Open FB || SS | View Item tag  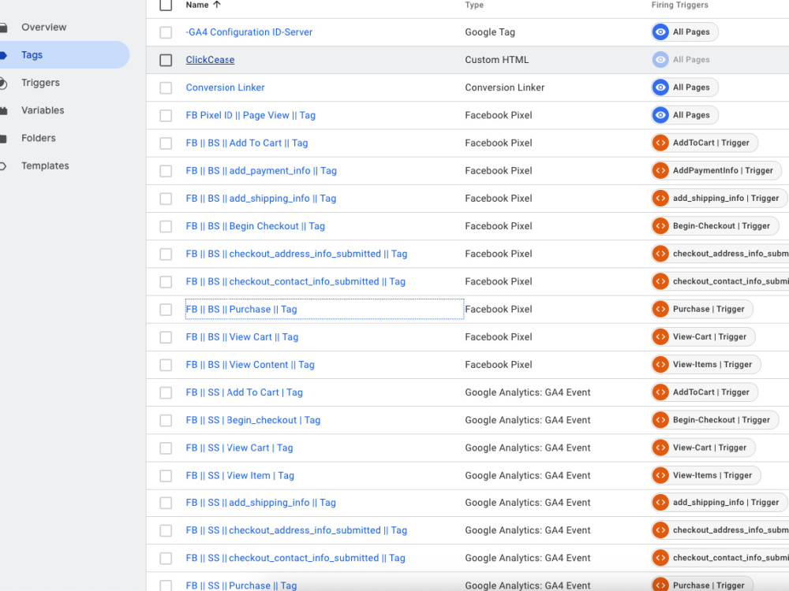[x=240, y=475]
